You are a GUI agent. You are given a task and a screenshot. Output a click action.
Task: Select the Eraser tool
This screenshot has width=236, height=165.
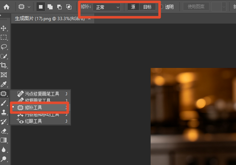pyautogui.click(x=4, y=131)
